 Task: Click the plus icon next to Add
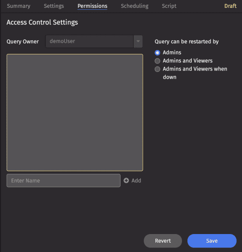126,181
